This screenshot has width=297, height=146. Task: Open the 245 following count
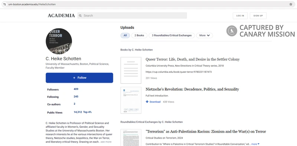click(76, 97)
